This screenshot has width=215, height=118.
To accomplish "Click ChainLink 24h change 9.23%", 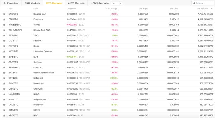I will 114,89.
